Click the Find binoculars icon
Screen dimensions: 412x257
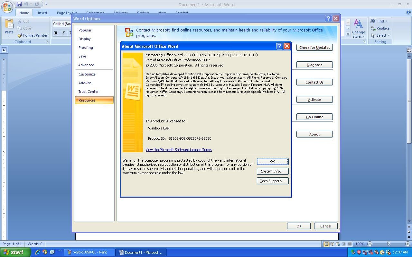(373, 21)
